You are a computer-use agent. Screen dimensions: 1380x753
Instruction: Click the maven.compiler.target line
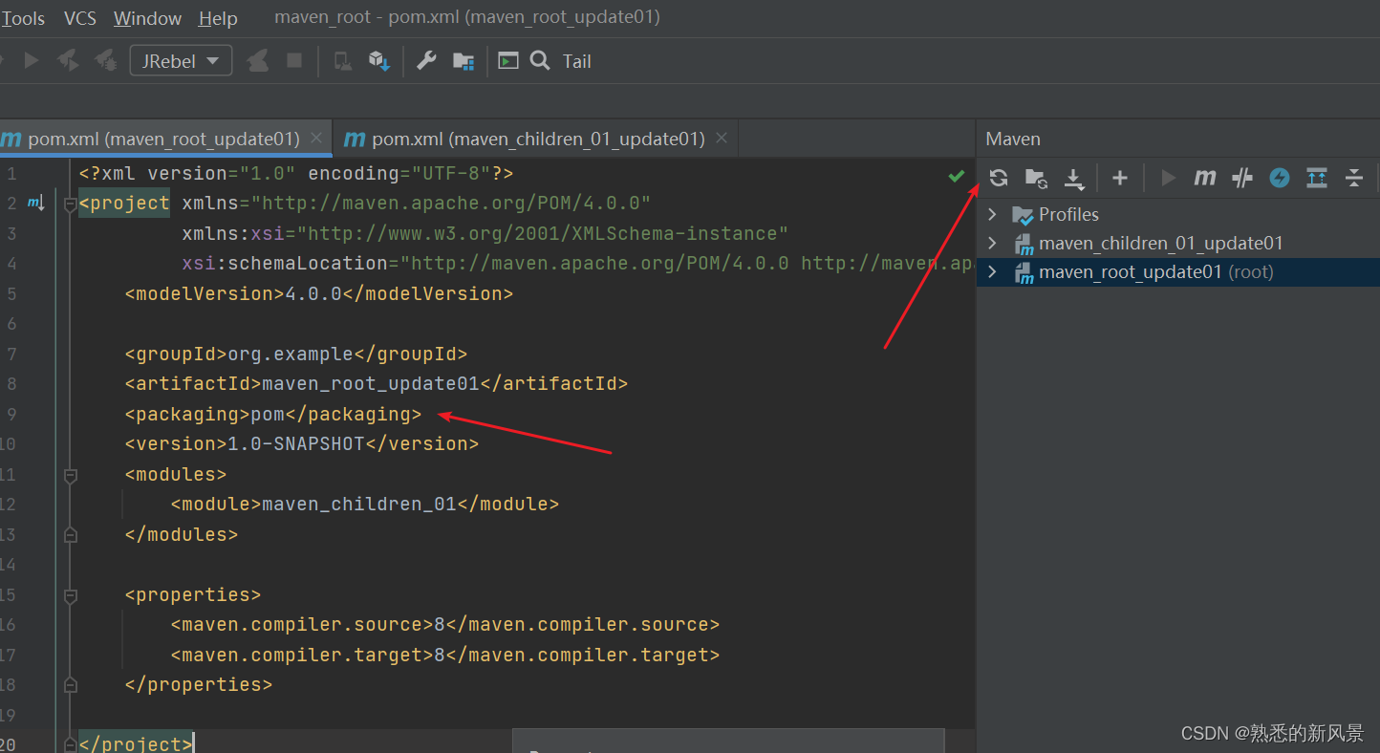pyautogui.click(x=445, y=655)
